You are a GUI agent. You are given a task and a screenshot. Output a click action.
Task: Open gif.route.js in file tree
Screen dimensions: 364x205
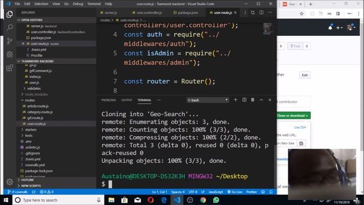(x=35, y=118)
